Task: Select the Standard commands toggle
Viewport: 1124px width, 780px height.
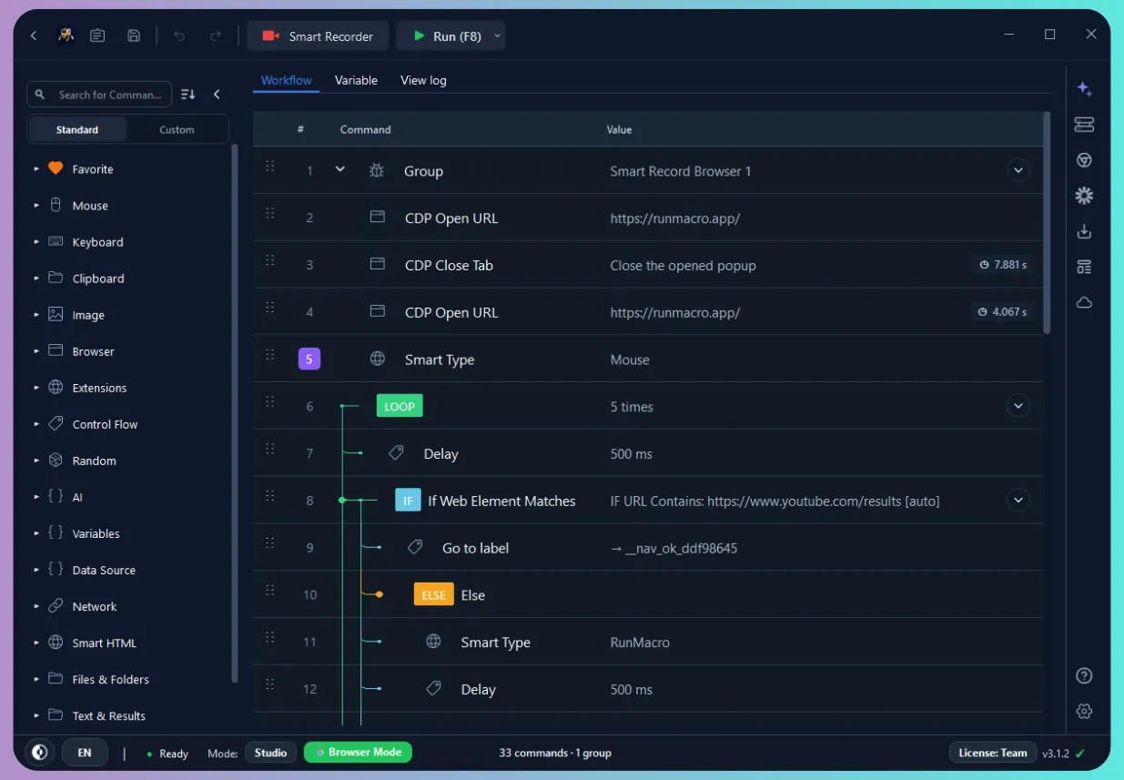Action: [77, 129]
